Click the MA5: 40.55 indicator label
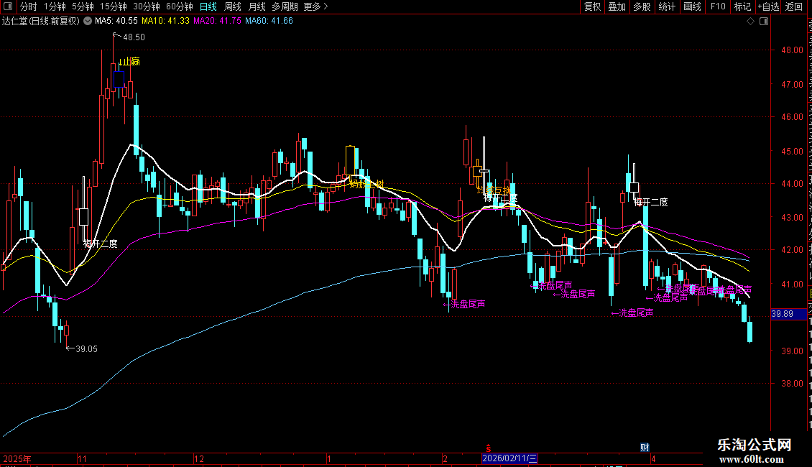The width and height of the screenshot is (812, 467). point(116,21)
